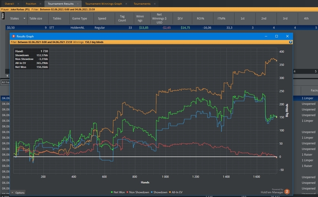318x197 pixels.
Task: Toggle the Non Showdown legend entry
Action: 138,192
